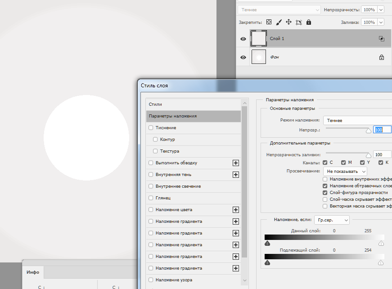
Task: Select the lock image pixels brush icon
Action: click(279, 22)
